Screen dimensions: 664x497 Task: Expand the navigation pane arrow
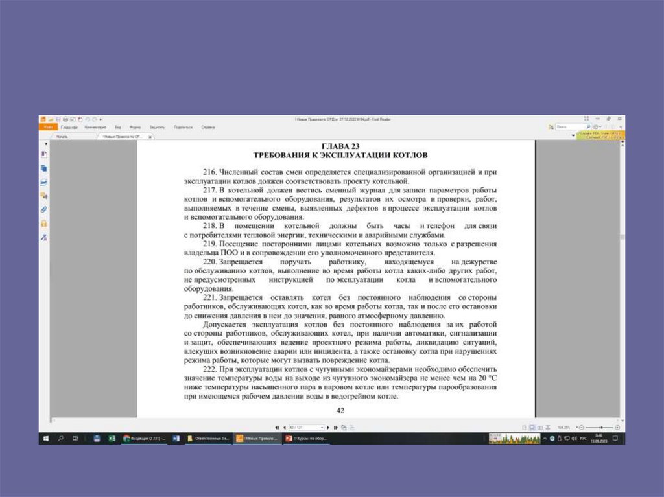tap(46, 144)
